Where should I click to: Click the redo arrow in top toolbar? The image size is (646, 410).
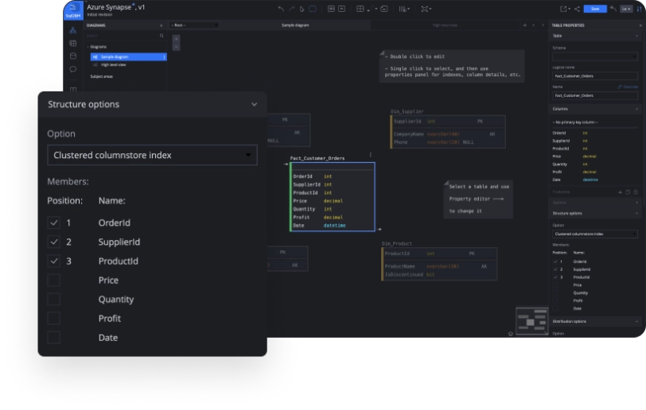coord(291,9)
